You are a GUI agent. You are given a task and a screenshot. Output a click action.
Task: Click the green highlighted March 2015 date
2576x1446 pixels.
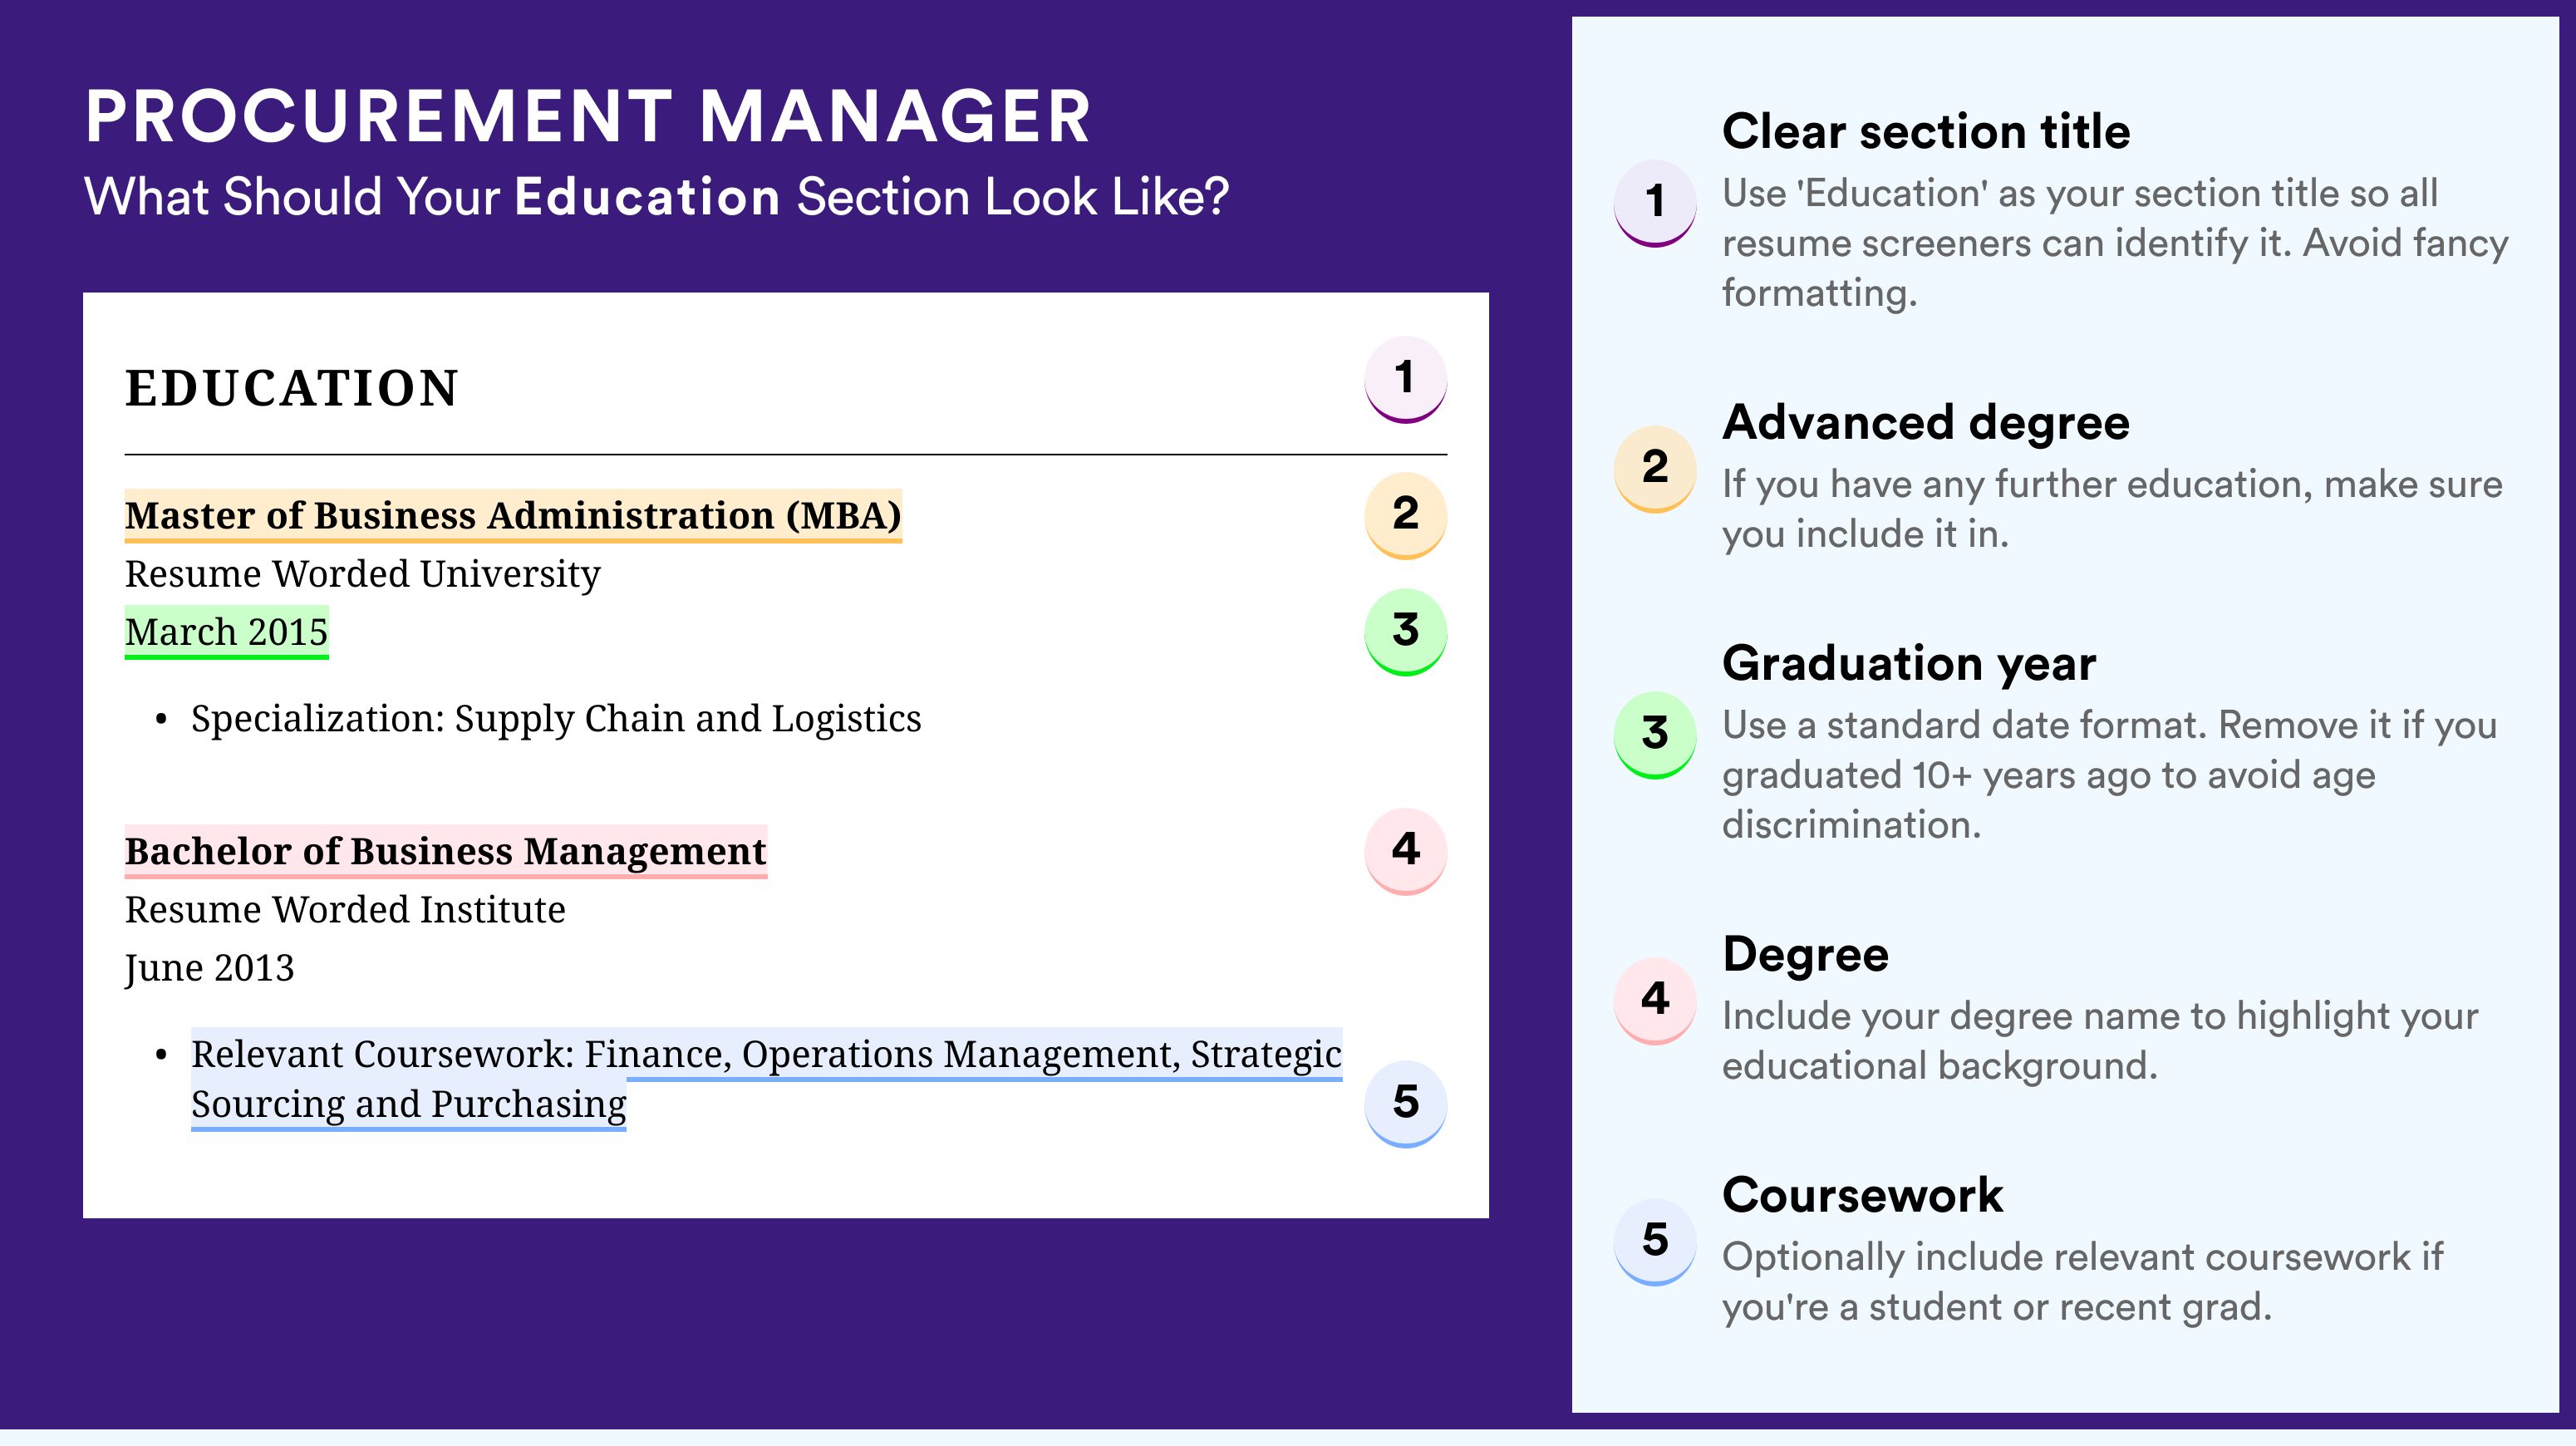coord(226,632)
